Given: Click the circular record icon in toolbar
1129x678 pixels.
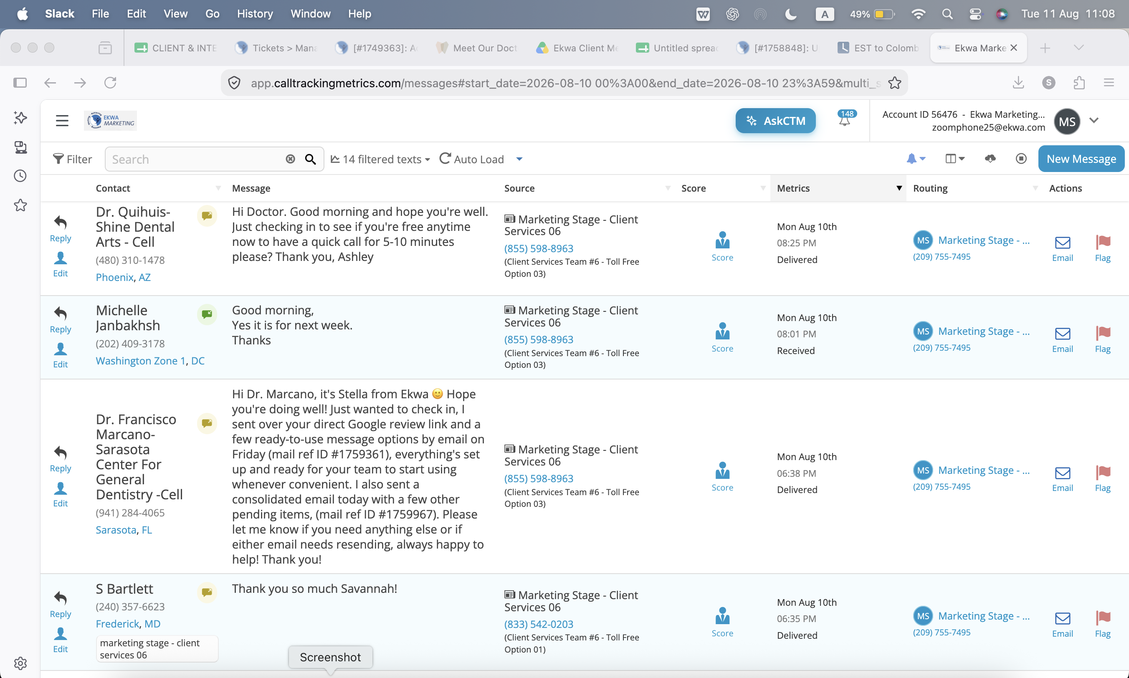Looking at the screenshot, I should (1021, 159).
